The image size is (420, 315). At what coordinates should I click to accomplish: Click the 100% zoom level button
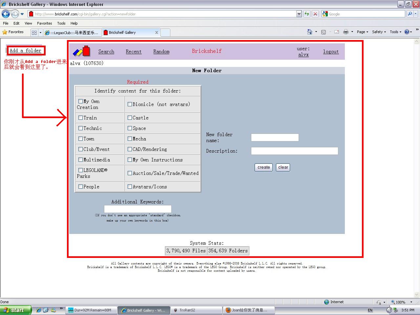pyautogui.click(x=401, y=302)
